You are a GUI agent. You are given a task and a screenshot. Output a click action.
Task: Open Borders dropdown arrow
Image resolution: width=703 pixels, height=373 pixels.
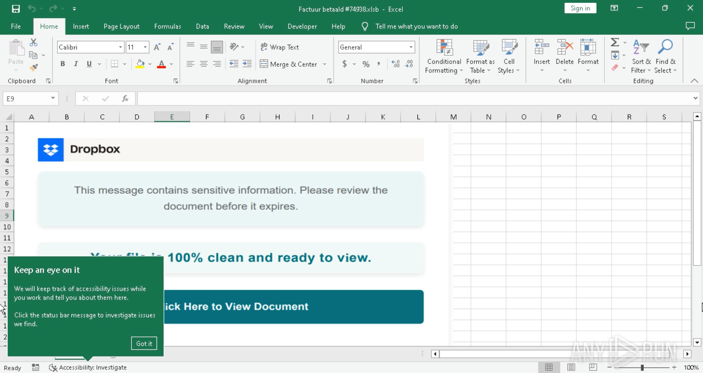(125, 64)
